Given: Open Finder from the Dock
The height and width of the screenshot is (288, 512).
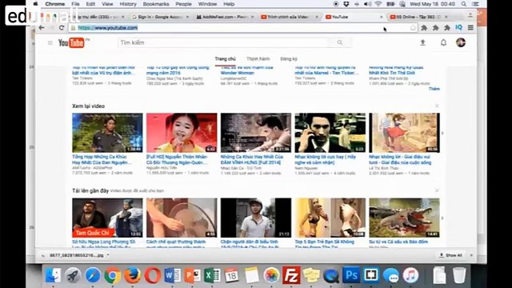Looking at the screenshot, I should click(x=53, y=275).
